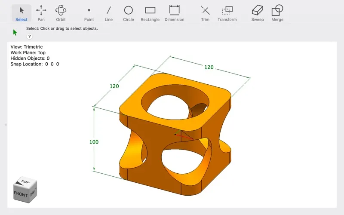Click the Transform tool
This screenshot has width=344, height=215.
tap(227, 13)
